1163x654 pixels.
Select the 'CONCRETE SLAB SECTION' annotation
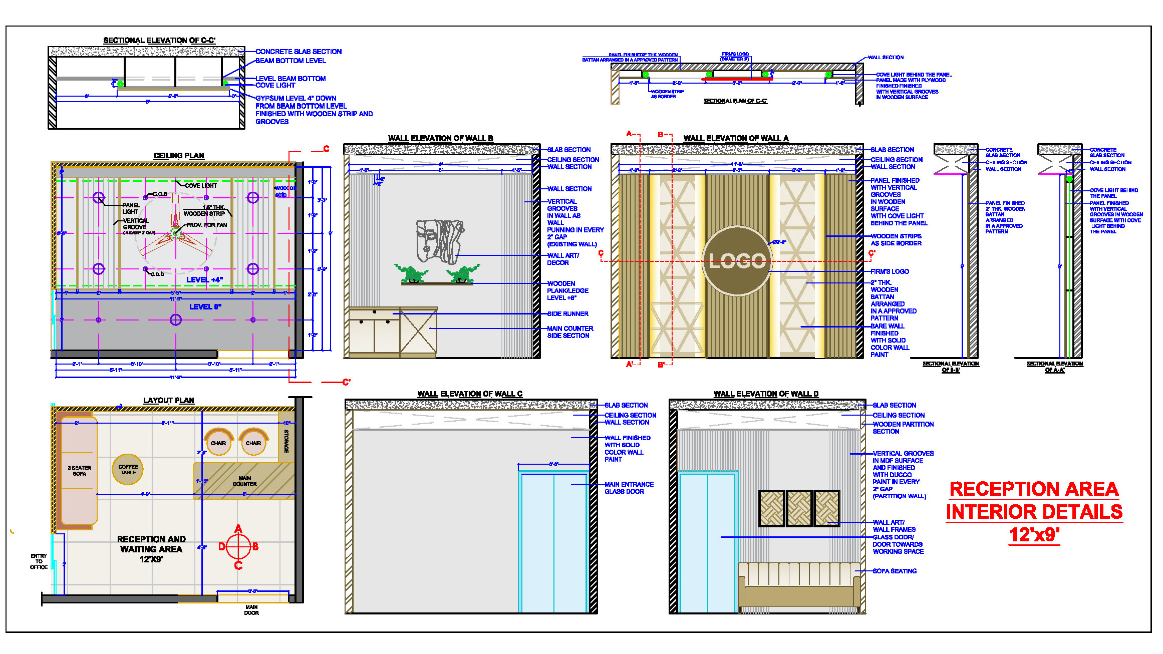coord(299,52)
